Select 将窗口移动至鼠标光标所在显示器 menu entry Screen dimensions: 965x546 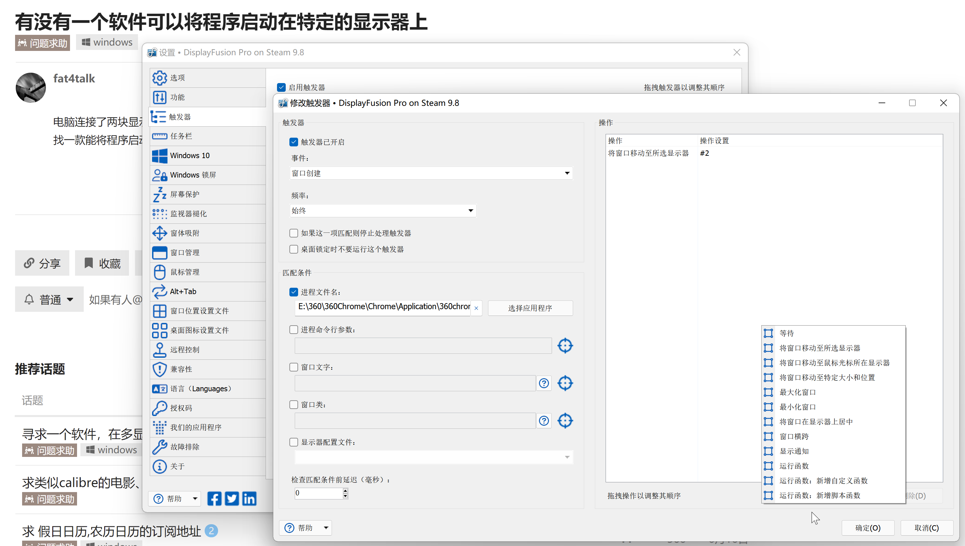[x=834, y=363]
